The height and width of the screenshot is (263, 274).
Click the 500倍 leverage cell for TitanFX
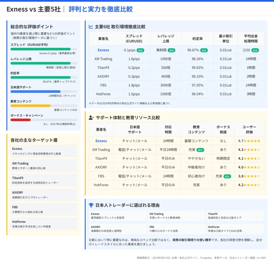coord(166,68)
